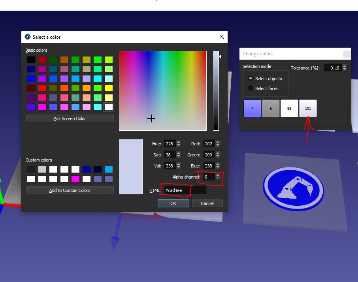Select color swatch labeled 7
The image size is (358, 282).
click(x=252, y=109)
